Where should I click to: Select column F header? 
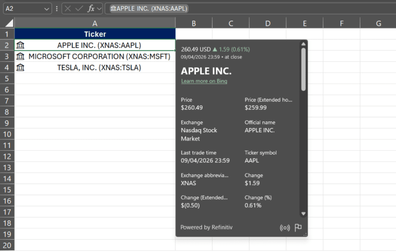point(341,23)
